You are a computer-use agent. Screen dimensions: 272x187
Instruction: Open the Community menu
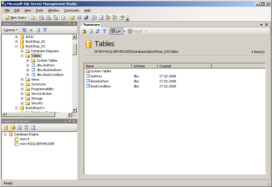pyautogui.click(x=72, y=10)
